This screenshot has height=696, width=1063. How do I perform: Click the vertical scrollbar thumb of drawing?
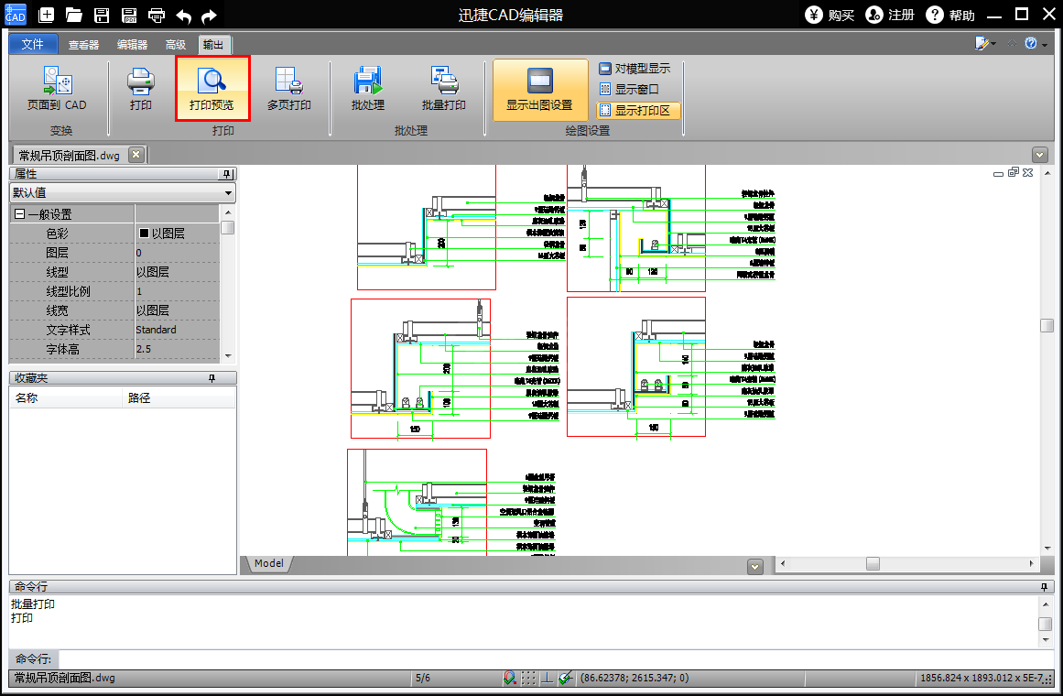pos(1047,326)
